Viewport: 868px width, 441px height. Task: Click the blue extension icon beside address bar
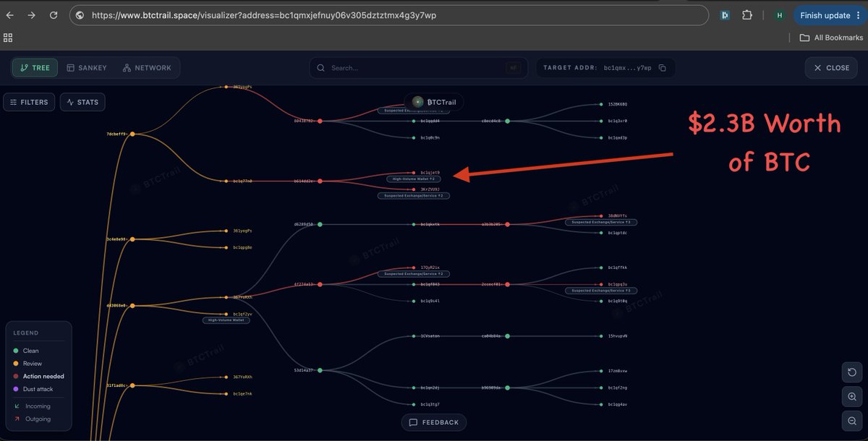pos(725,15)
